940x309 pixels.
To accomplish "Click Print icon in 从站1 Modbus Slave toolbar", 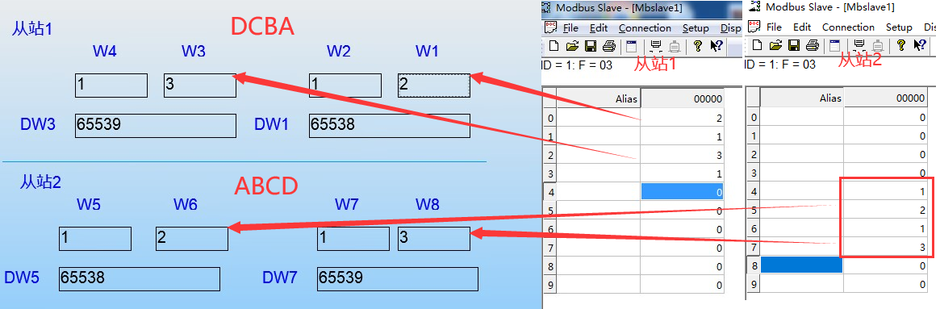I will coord(609,46).
